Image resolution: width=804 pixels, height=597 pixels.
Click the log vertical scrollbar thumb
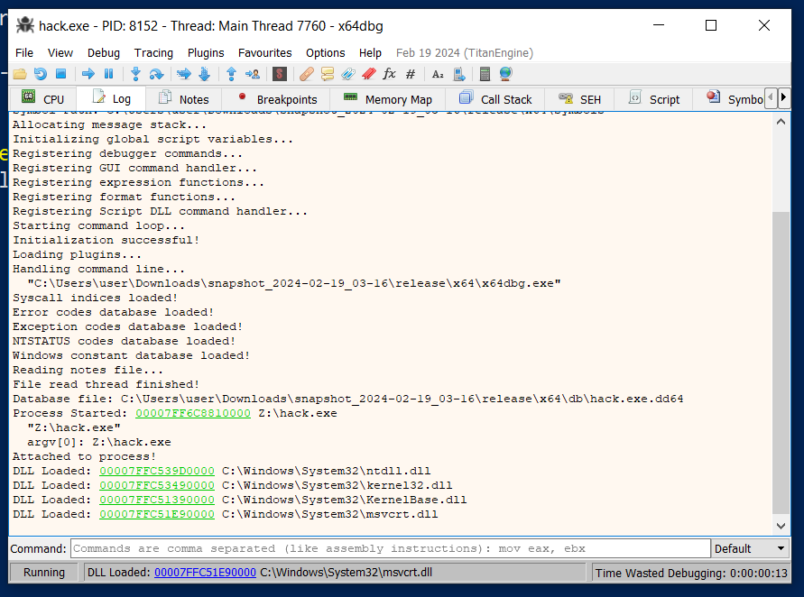(x=781, y=363)
